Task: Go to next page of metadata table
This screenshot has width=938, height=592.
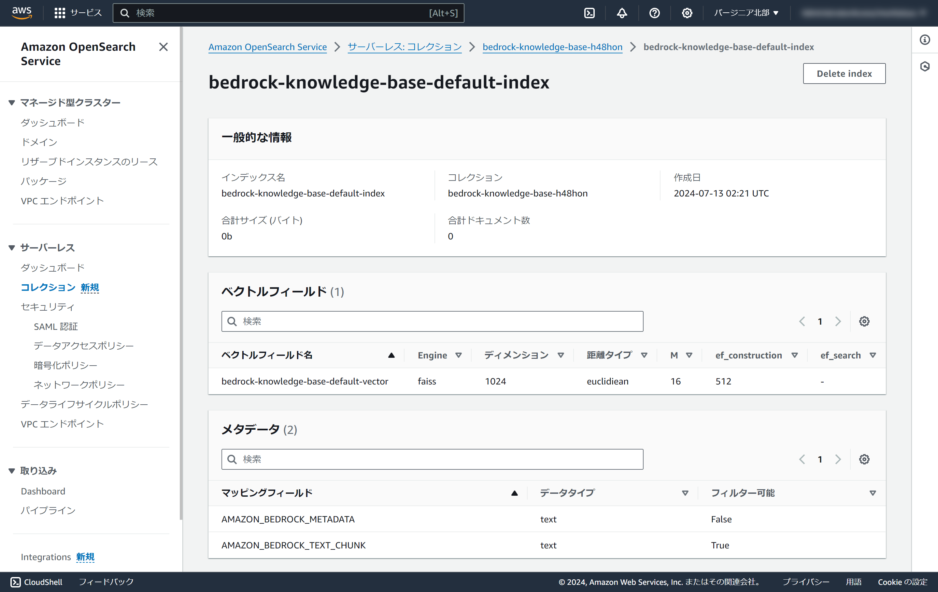Action: [838, 459]
